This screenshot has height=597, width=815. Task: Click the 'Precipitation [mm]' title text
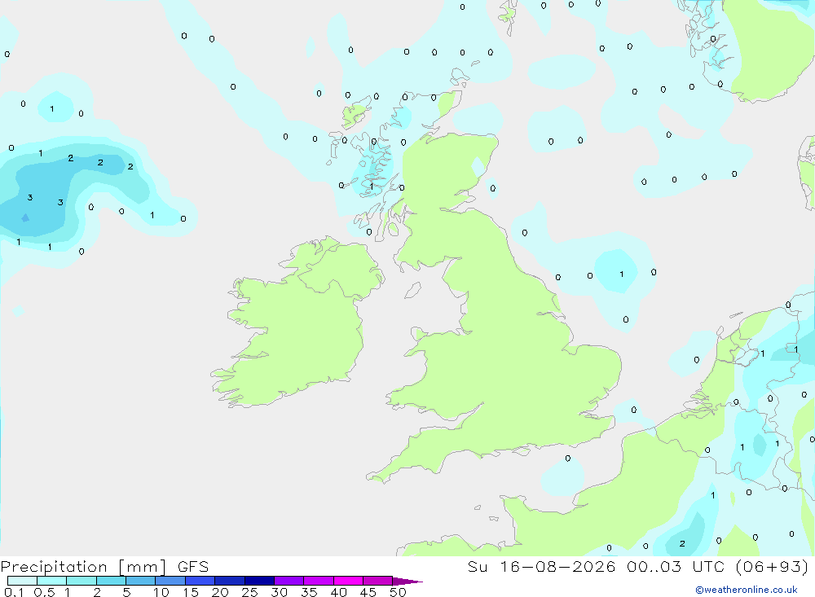click(83, 567)
